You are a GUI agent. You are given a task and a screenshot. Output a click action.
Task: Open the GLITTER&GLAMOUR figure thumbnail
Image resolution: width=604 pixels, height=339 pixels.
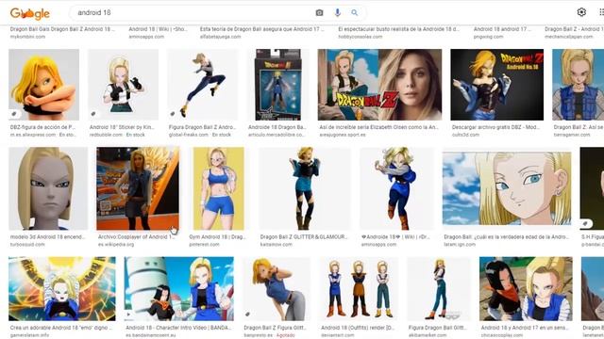click(x=305, y=188)
